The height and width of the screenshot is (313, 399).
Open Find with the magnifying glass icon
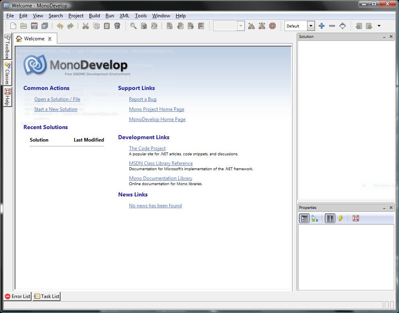coord(133,26)
